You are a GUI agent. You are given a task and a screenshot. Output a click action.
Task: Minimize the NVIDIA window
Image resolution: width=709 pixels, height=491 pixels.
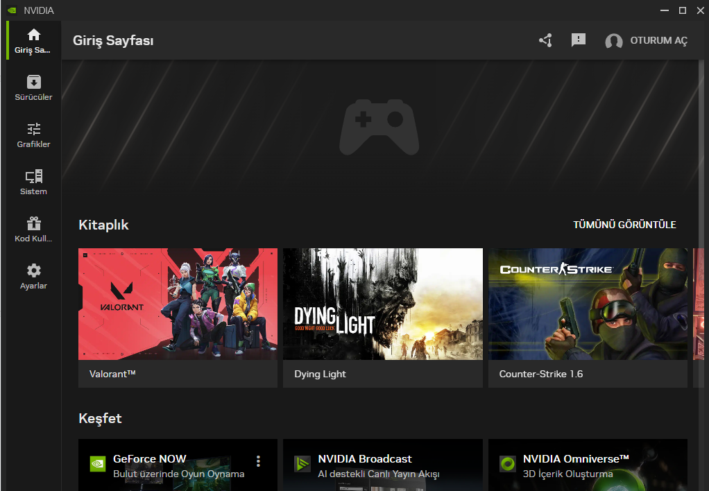pos(664,10)
